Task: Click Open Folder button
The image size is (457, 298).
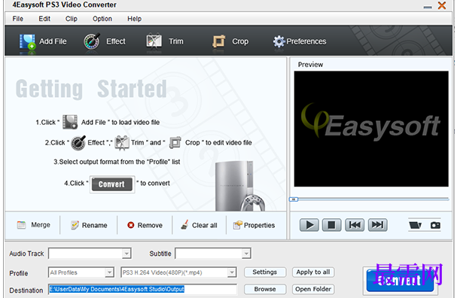Action: coord(313,289)
